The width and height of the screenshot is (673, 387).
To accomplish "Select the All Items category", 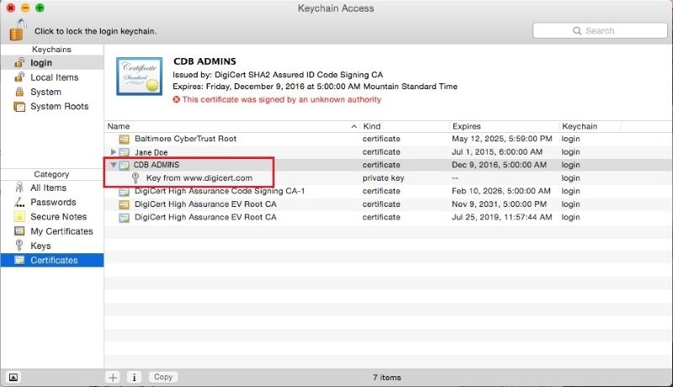I will 48,188.
